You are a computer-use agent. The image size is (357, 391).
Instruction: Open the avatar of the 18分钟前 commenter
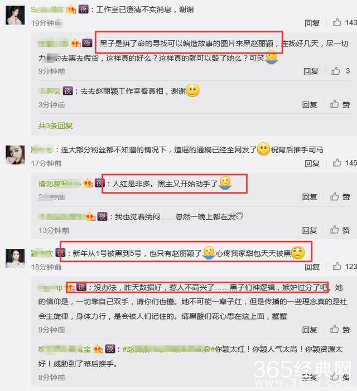tap(15, 258)
